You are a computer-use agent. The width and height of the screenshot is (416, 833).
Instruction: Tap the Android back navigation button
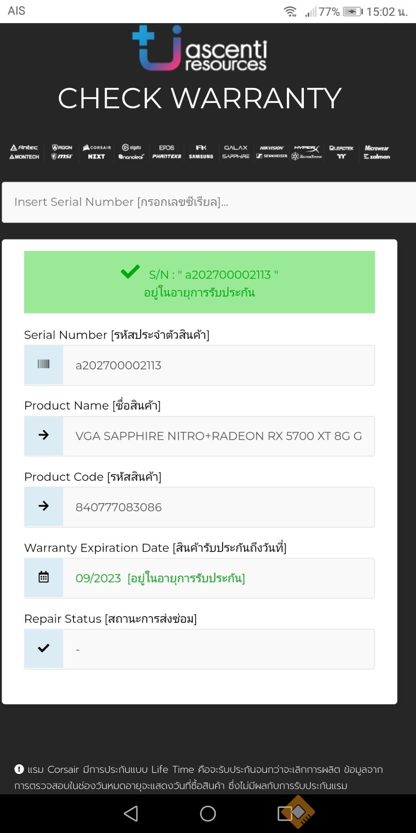click(131, 813)
